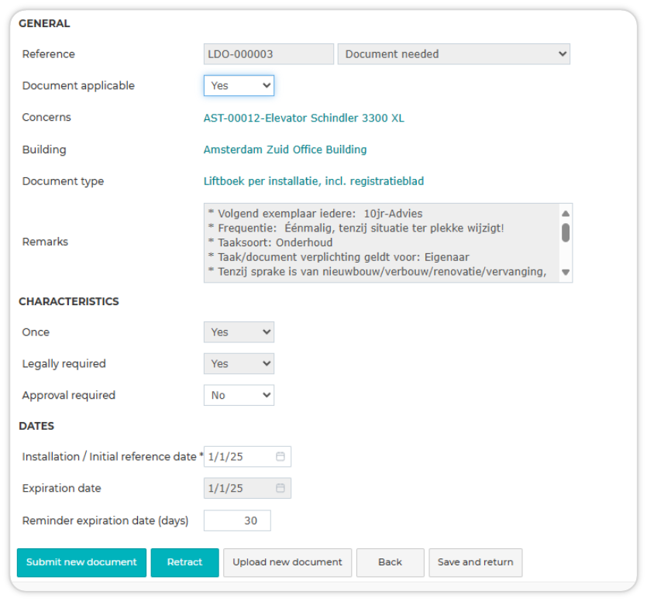Click calendar icon in Expiration date field
This screenshot has width=647, height=601.
(280, 488)
